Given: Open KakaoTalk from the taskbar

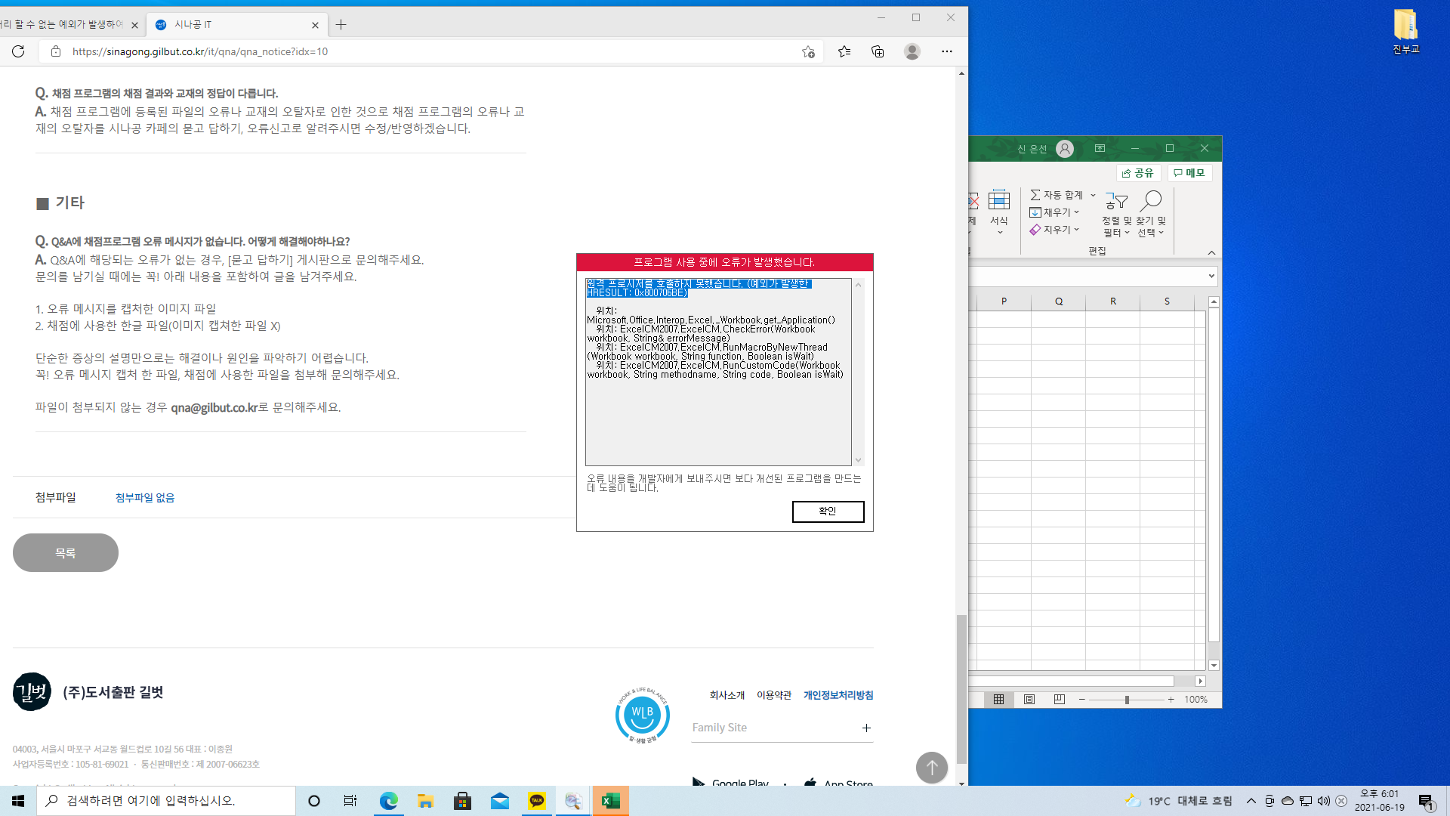Looking at the screenshot, I should (537, 801).
